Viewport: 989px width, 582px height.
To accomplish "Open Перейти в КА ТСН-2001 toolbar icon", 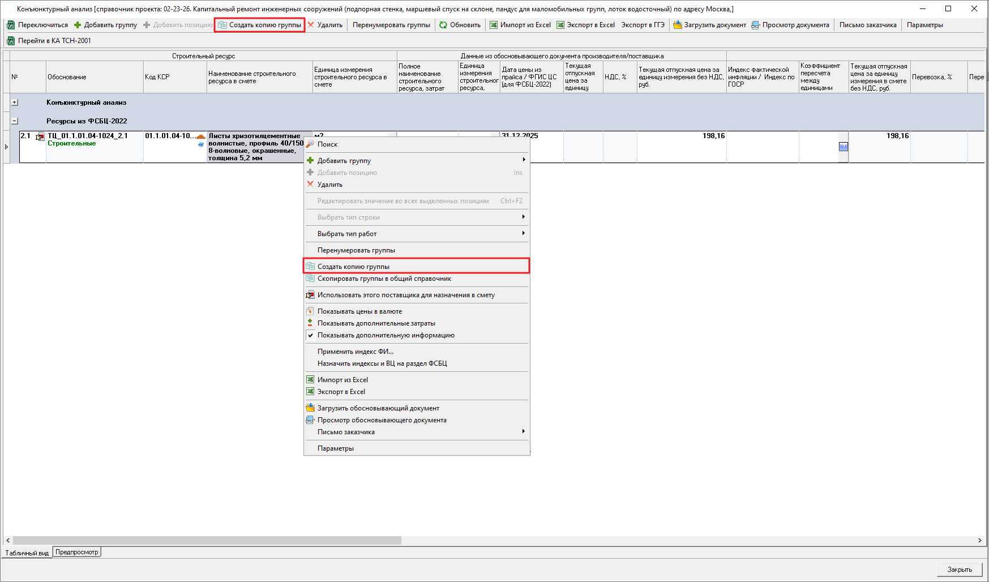I will [11, 41].
